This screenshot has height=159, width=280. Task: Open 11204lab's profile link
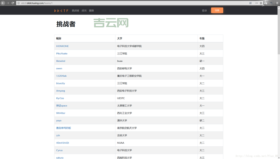[61, 76]
